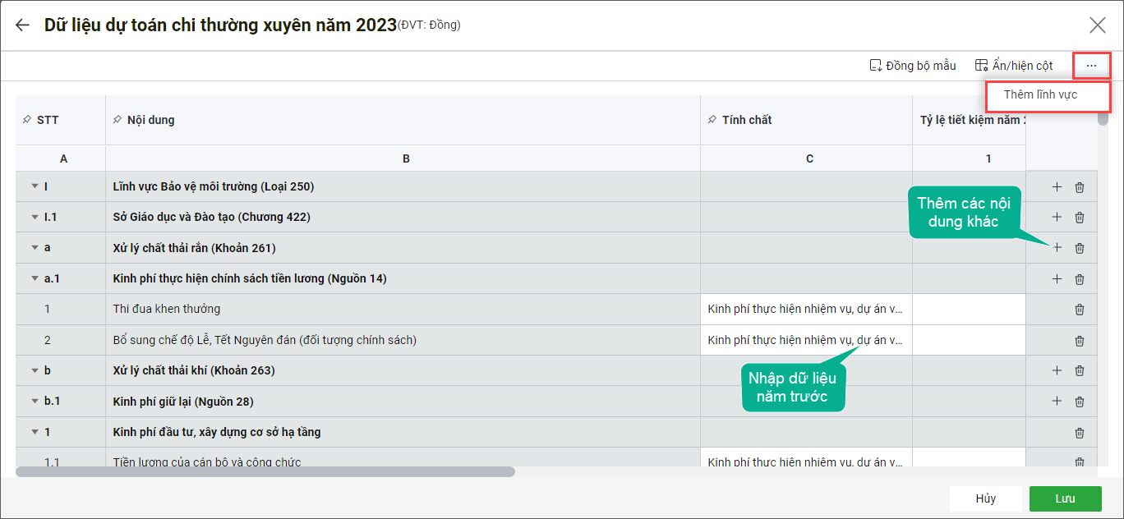Viewport: 1124px width, 519px height.
Task: Open Ẩn/hiện cột column settings
Action: [x=1013, y=66]
